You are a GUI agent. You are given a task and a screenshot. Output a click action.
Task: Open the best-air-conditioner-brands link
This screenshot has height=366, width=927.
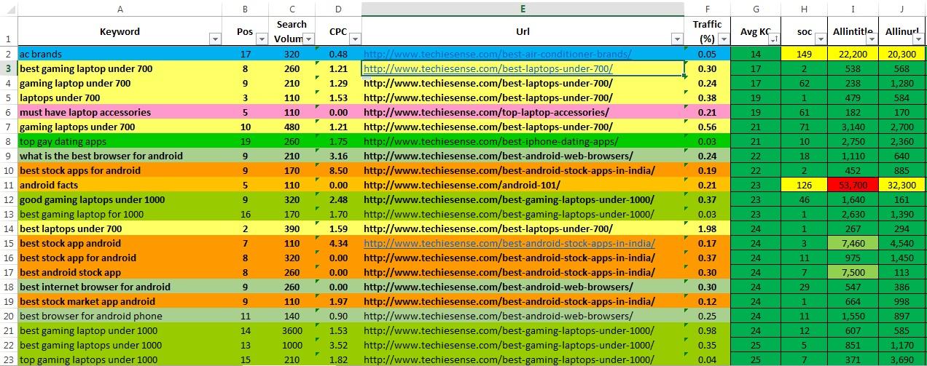point(497,54)
